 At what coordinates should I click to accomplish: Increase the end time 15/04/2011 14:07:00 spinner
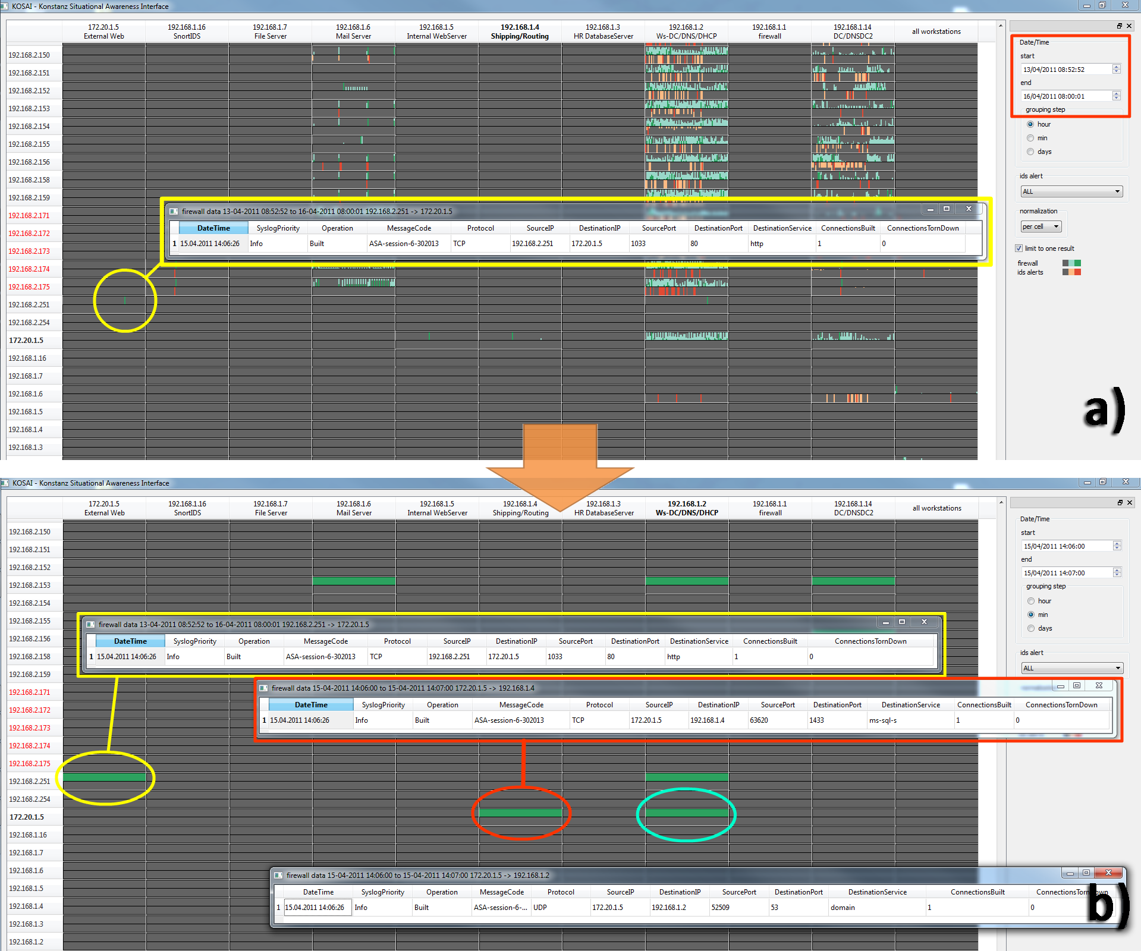coord(1117,569)
